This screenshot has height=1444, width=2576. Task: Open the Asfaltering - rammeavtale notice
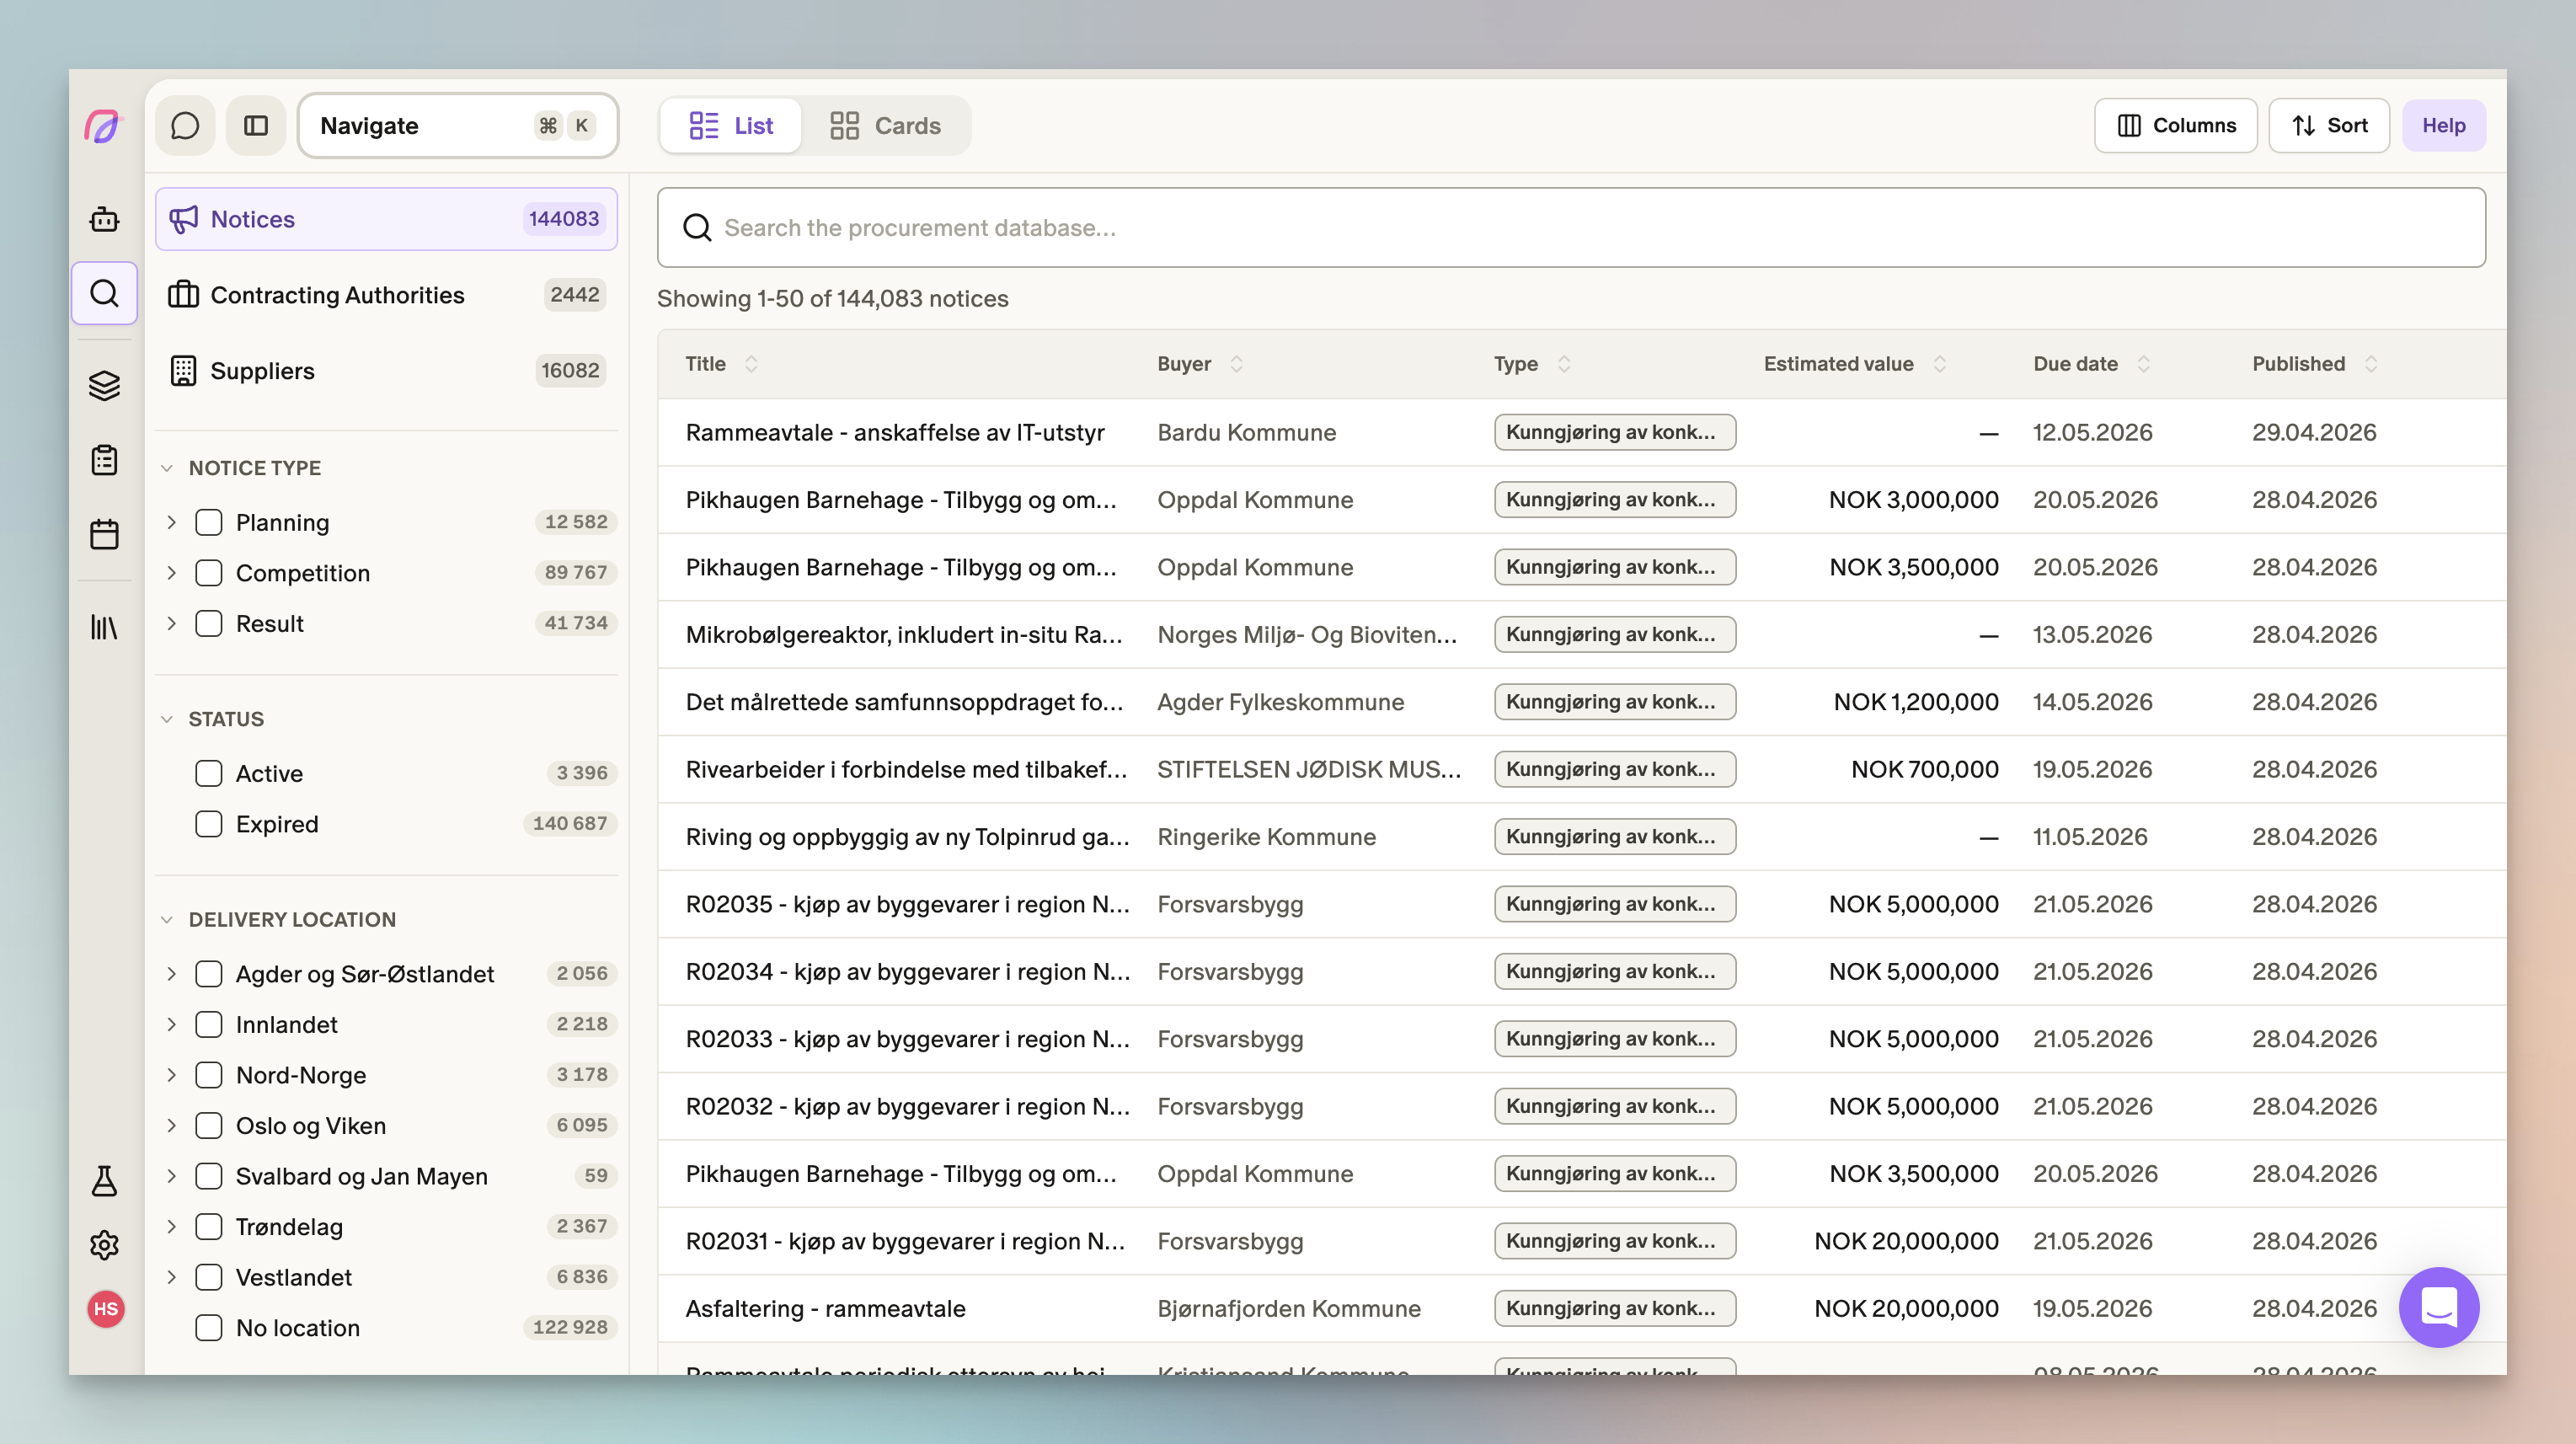(x=825, y=1309)
